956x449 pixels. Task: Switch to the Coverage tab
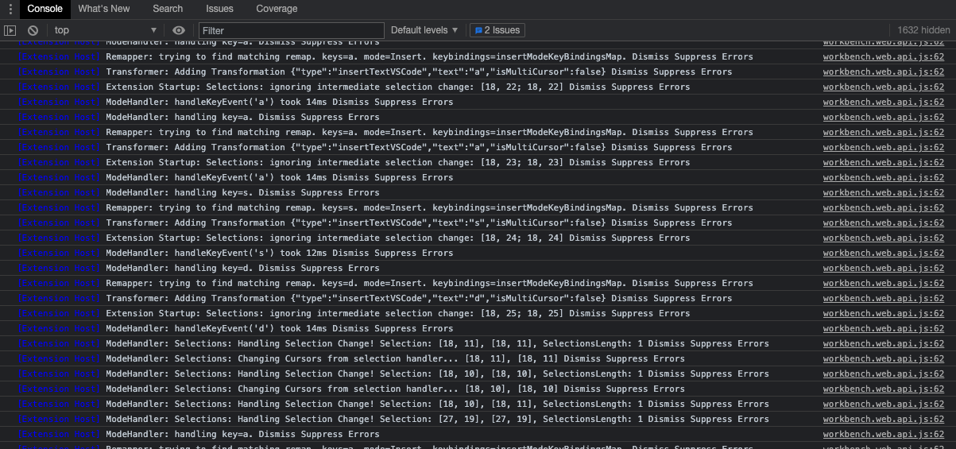point(277,9)
